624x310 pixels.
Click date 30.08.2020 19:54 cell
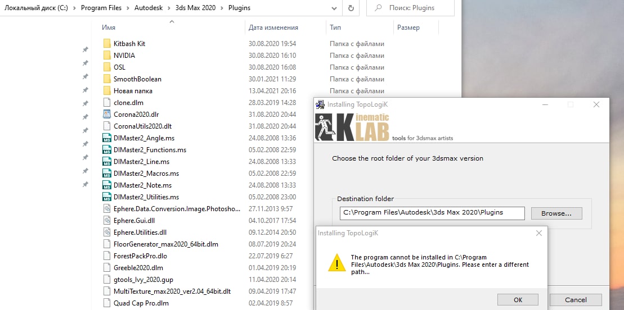pos(272,44)
